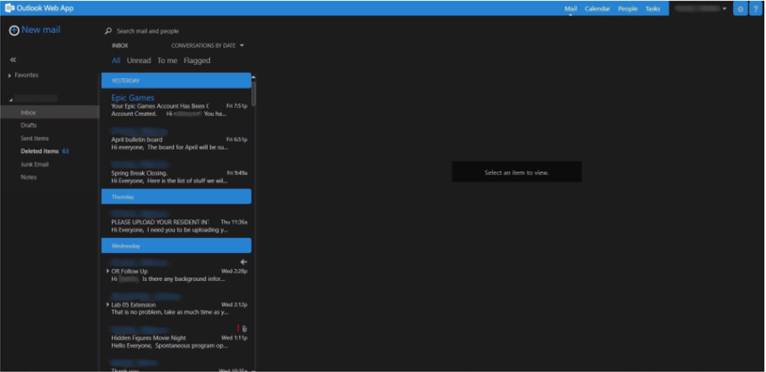The image size is (766, 372).
Task: Open the Tasks section
Action: (653, 9)
